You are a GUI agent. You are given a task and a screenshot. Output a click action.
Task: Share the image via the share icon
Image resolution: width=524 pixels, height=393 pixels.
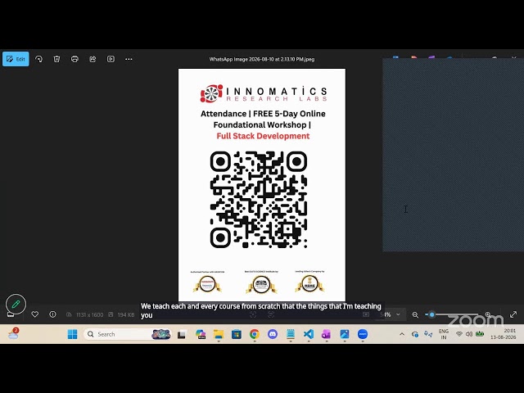pos(93,59)
